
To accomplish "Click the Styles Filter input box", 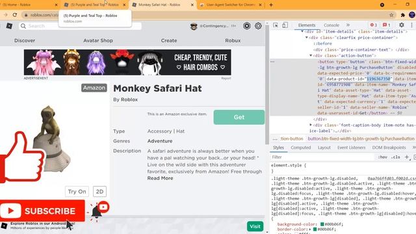I will (x=322, y=157).
